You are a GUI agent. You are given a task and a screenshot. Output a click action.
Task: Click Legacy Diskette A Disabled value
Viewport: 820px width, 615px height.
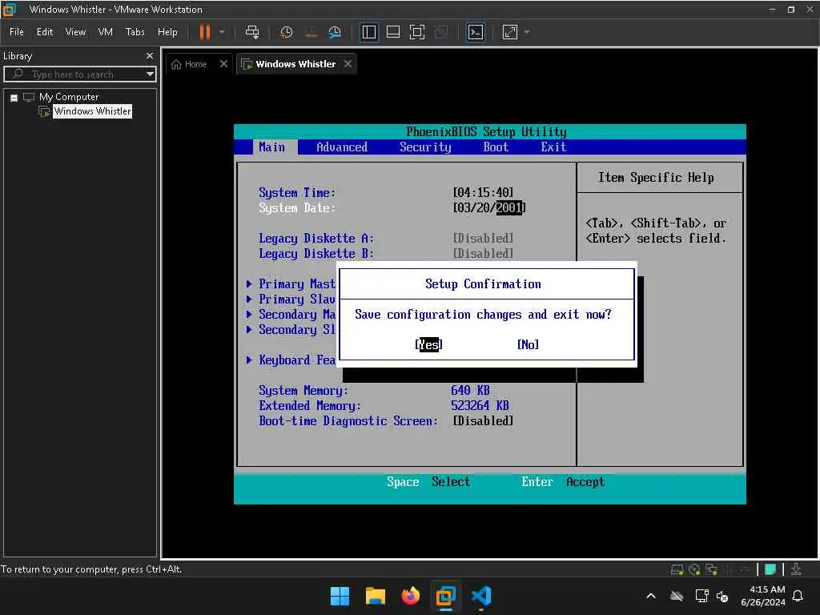(x=483, y=239)
